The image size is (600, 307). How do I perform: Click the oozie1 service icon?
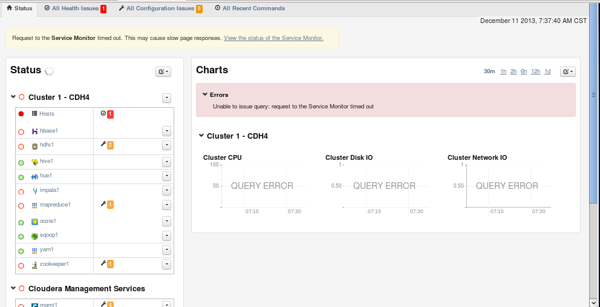[34, 222]
